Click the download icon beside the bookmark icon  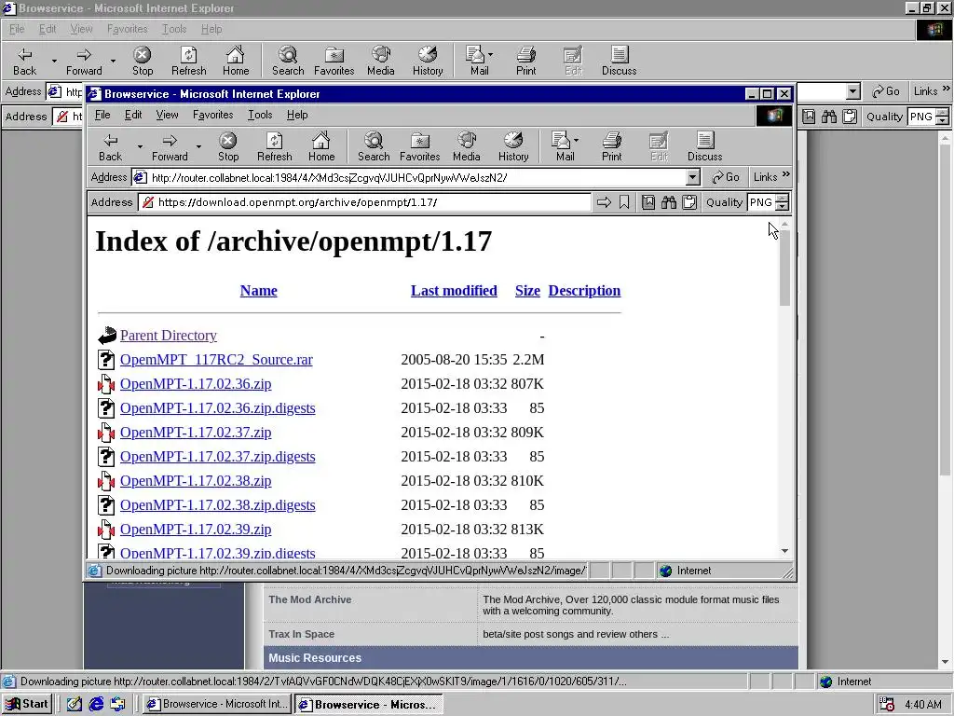coord(648,202)
